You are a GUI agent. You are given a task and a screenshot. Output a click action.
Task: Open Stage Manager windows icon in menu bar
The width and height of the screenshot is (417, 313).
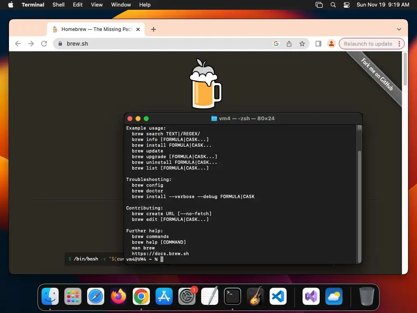[319, 5]
